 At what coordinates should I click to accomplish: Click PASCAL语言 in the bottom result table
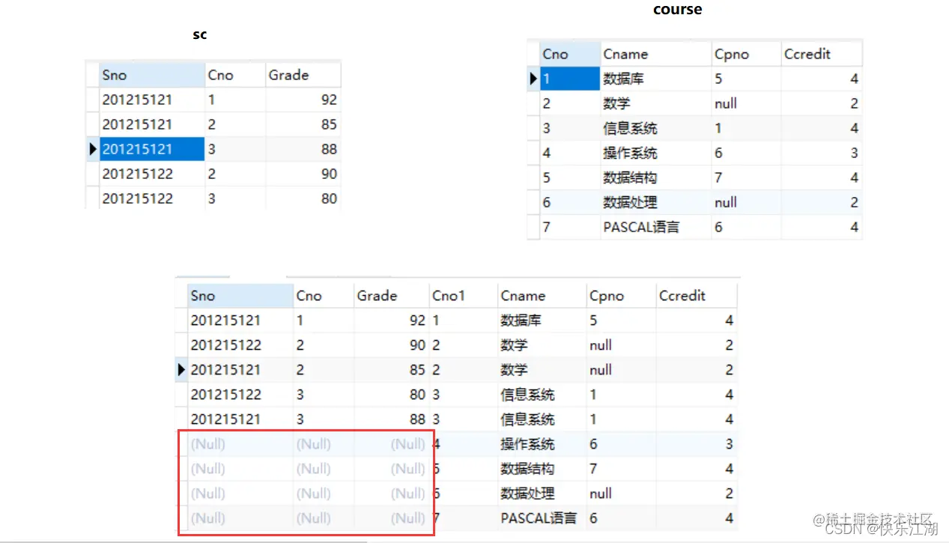[542, 518]
